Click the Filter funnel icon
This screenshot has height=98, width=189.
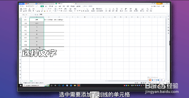pos(110,9)
